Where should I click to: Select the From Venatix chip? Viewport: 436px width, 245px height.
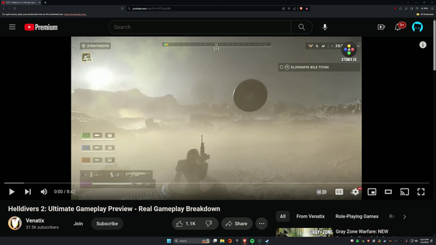[x=311, y=216]
